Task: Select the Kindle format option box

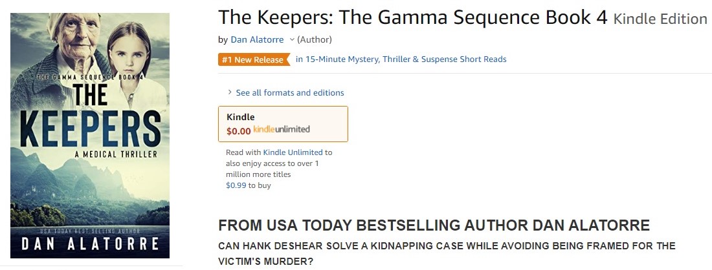Action: 283,123
